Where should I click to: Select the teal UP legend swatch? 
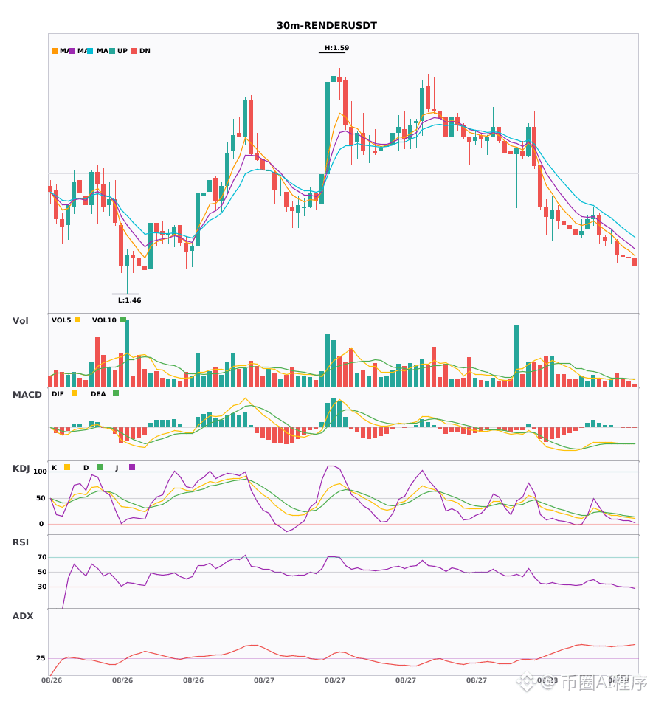(x=111, y=51)
